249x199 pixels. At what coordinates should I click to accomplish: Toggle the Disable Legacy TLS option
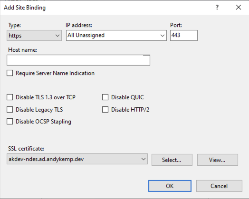click(10, 110)
